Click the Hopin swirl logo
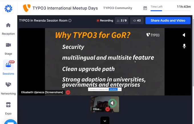The width and height of the screenshot is (194, 124). [8, 8]
